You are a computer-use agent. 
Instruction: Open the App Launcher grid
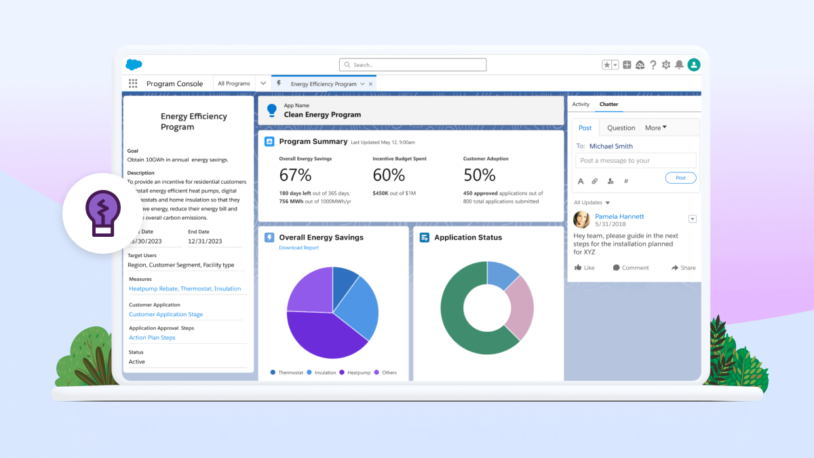(133, 83)
